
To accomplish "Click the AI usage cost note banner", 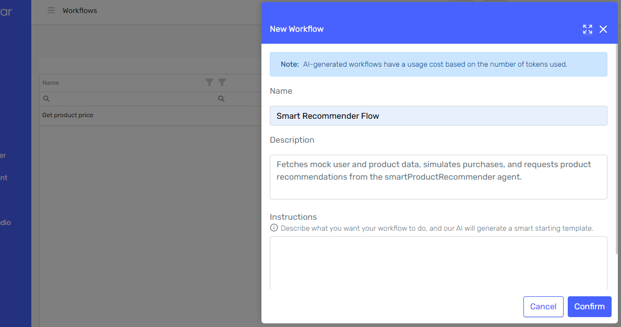I will pos(438,64).
